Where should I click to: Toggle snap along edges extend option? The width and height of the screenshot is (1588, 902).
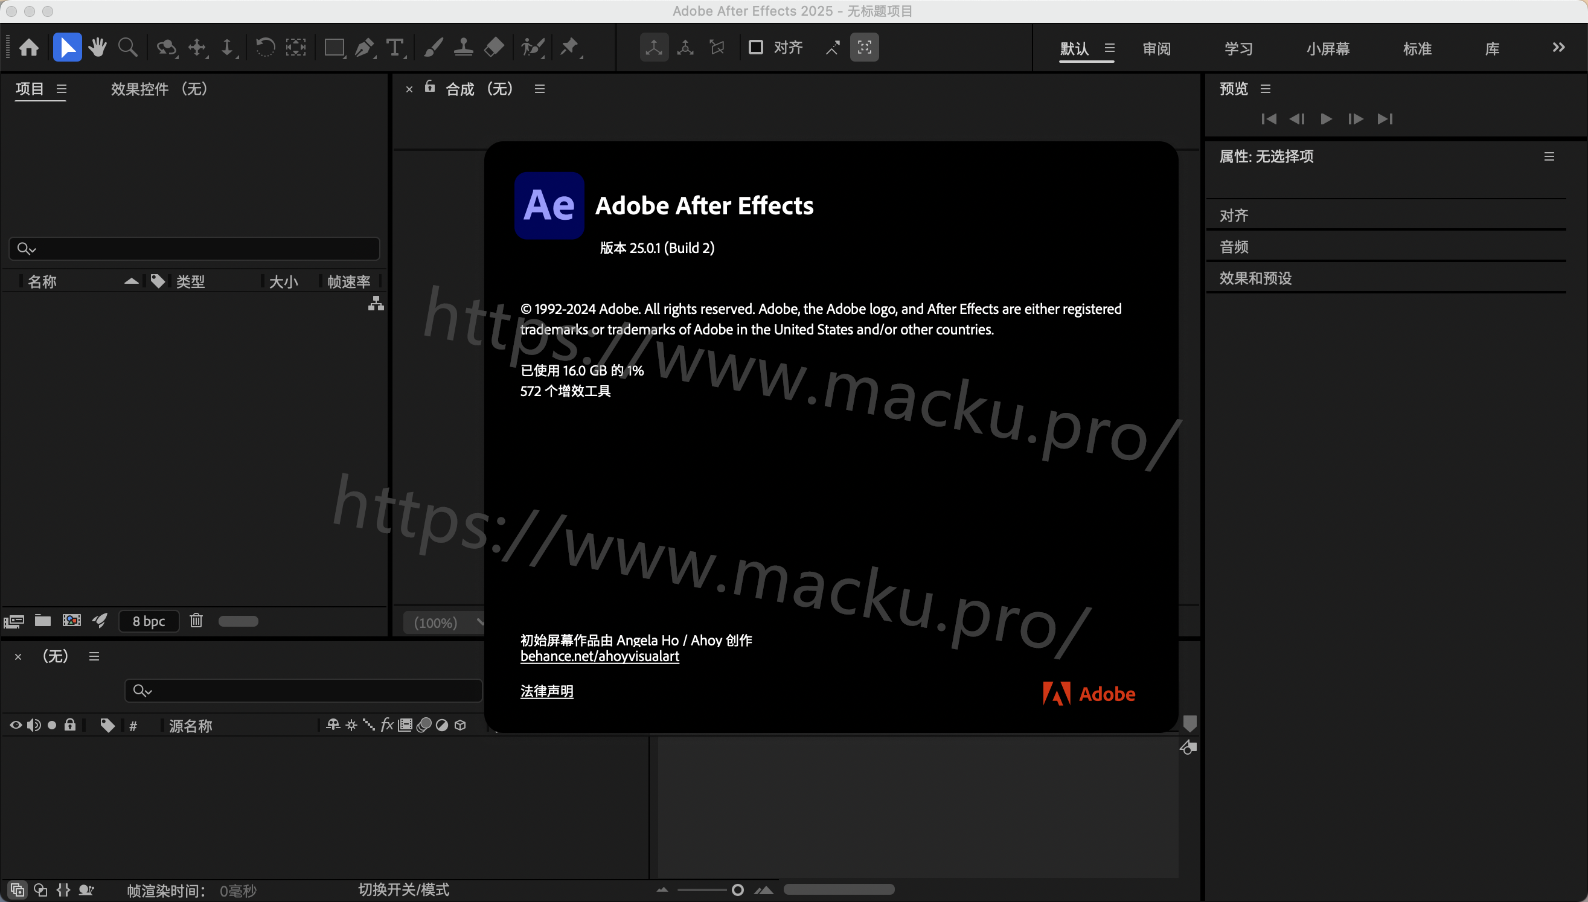click(x=833, y=48)
